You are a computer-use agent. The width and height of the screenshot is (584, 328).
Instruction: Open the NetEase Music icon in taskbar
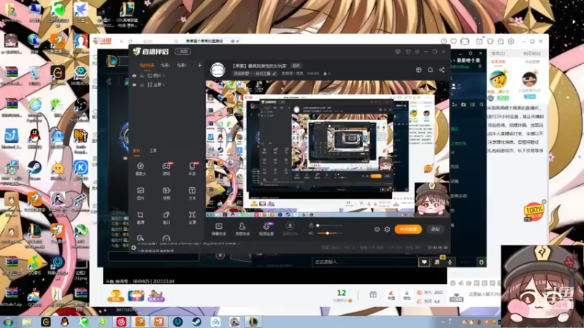pyautogui.click(x=121, y=321)
